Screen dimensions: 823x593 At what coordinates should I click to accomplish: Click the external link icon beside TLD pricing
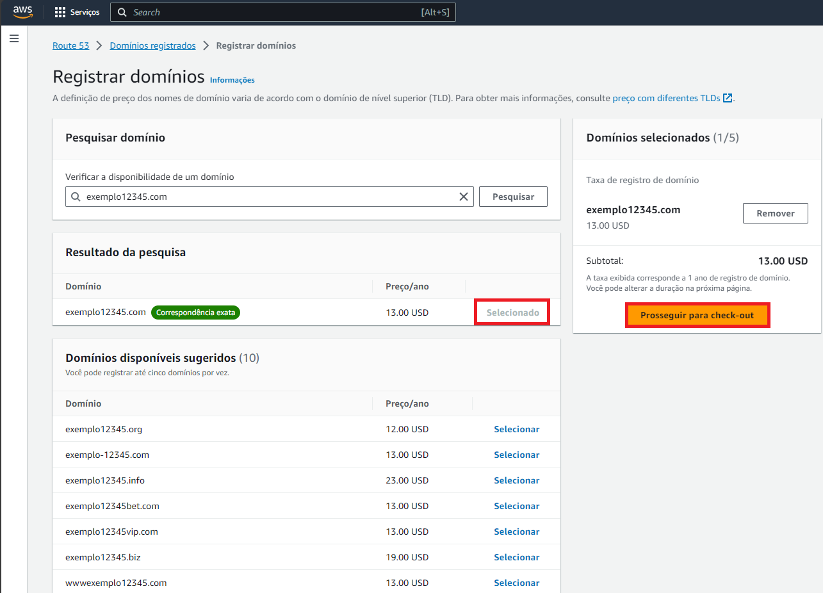728,98
